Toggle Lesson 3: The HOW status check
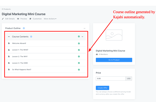156x102 pixels. pos(79,63)
